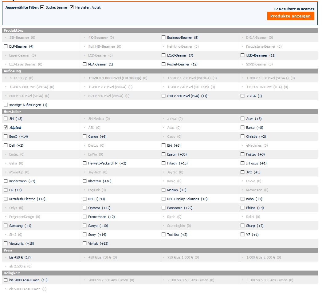Tick 'bis 2000 Ansi-Lumen' brightness checkbox
322x293 pixels.
click(6, 280)
